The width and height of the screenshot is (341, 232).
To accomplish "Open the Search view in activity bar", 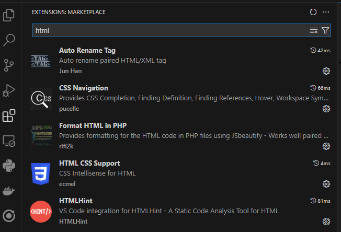I will (9, 40).
